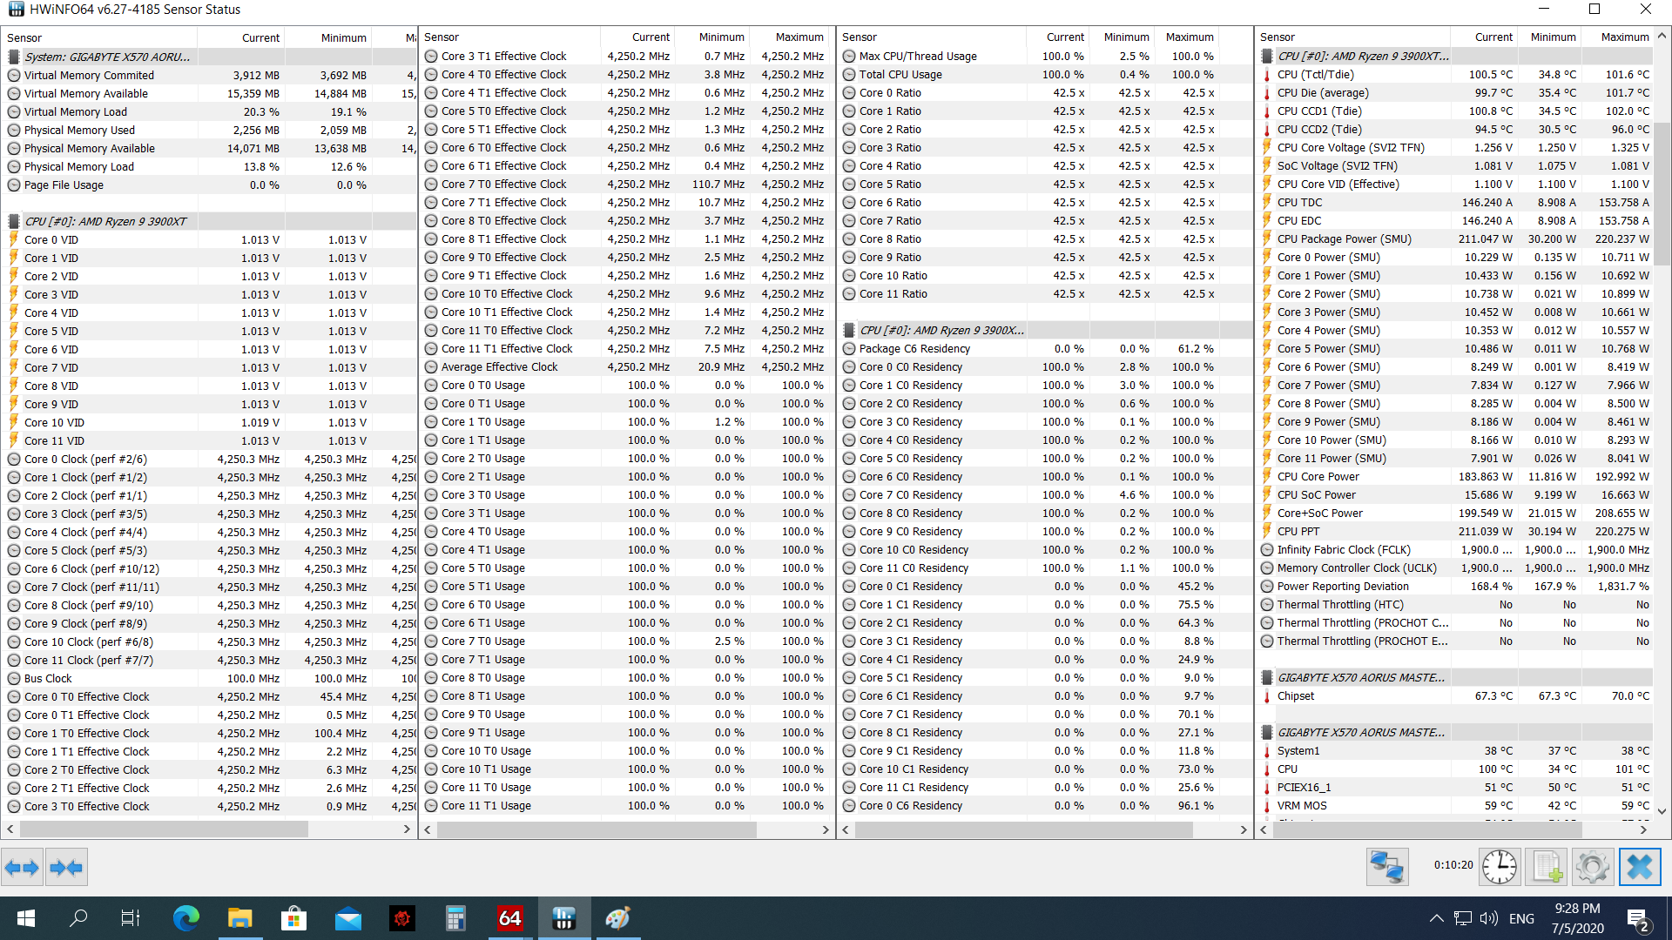Open the taskbar clock and date
Screen dimensions: 1672x940
tap(1577, 918)
